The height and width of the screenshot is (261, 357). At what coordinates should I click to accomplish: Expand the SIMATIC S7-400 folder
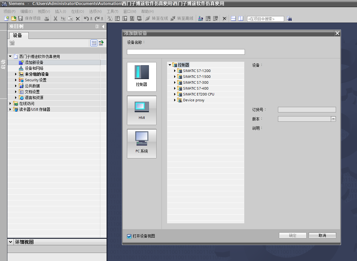tap(174, 88)
